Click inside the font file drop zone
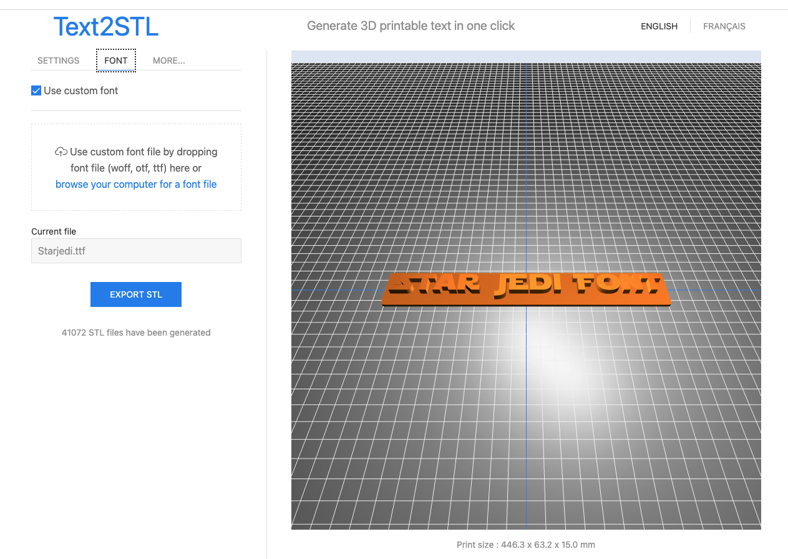The width and height of the screenshot is (788, 559). point(136,167)
